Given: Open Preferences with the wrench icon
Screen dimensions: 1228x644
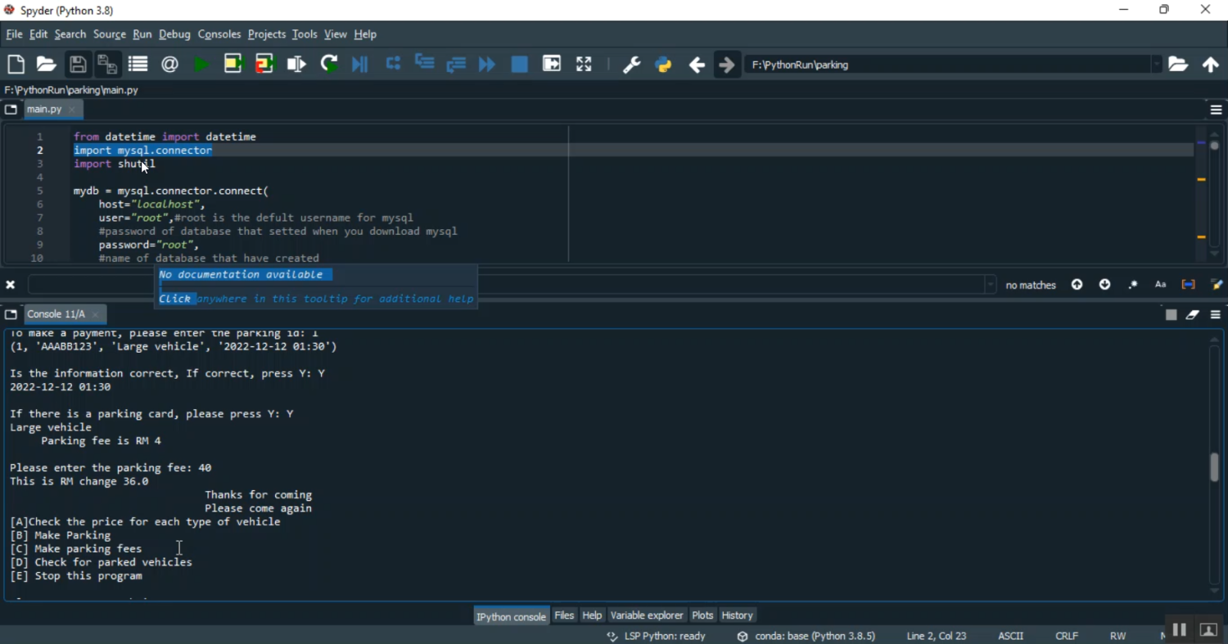Looking at the screenshot, I should [x=631, y=65].
